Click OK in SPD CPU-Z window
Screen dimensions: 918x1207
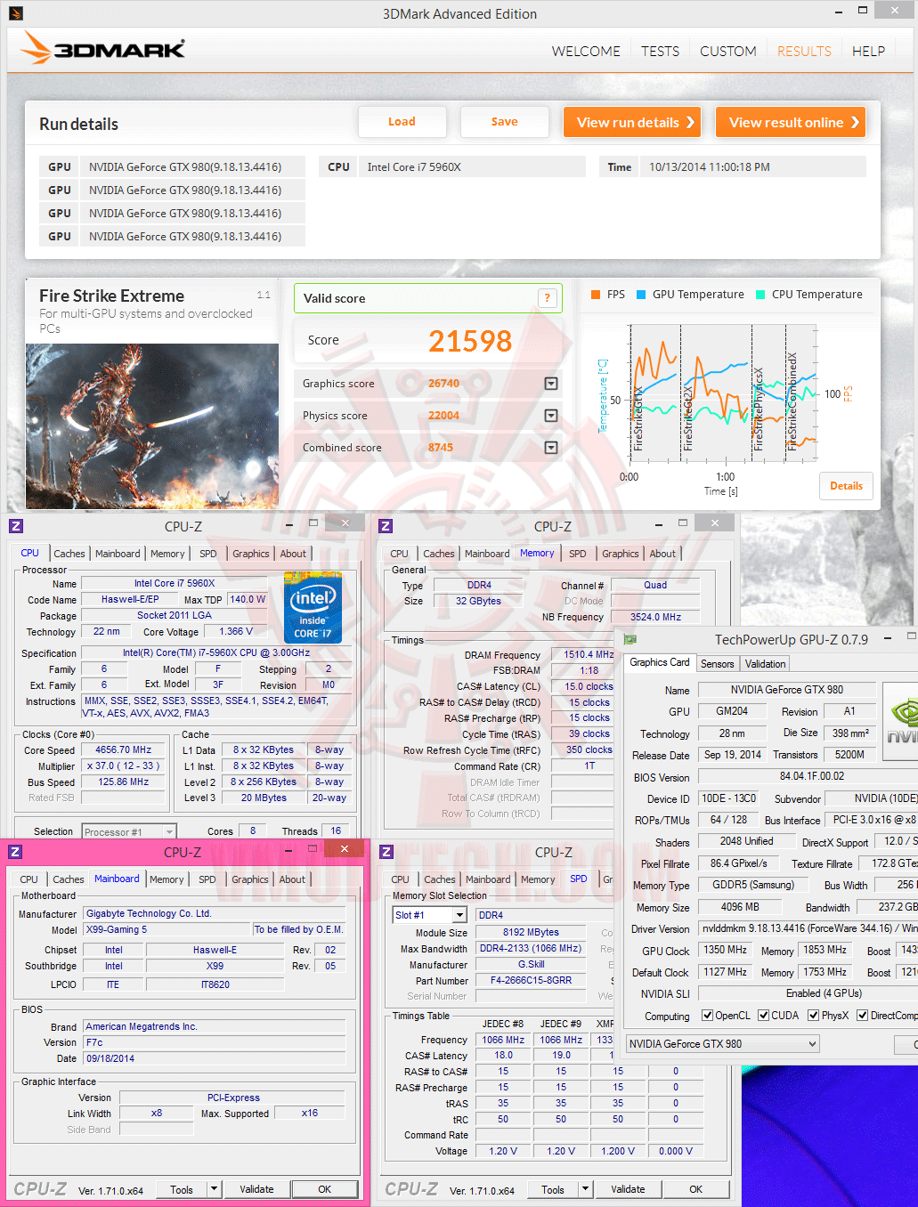coord(696,1189)
